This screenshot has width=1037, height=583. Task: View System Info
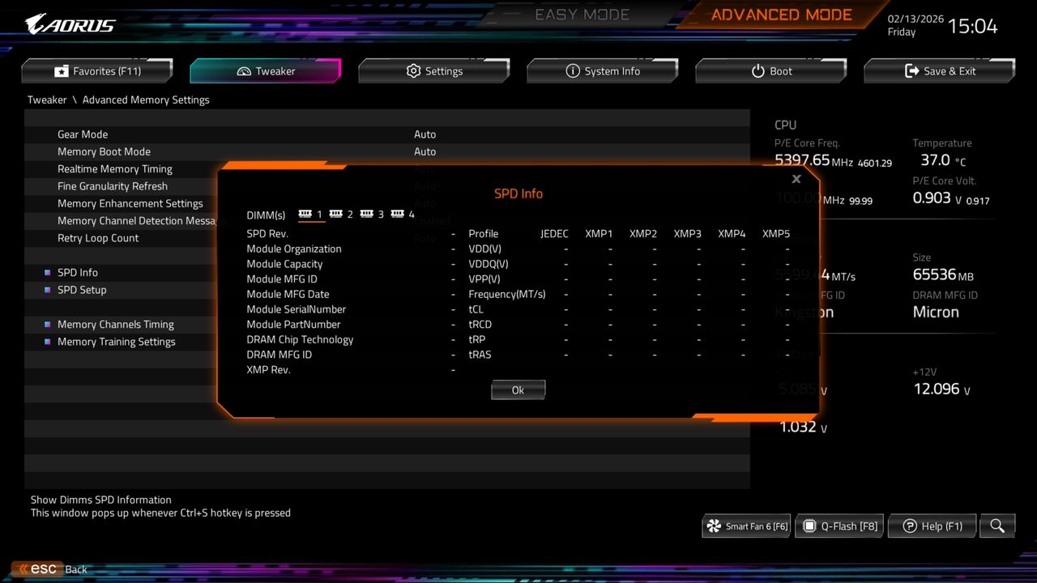pos(602,70)
